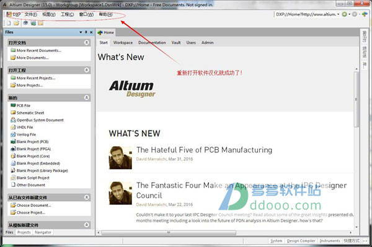This screenshot has width=372, height=247.
Task: Collapse the 从已有文件新建文件 section
Action: pyautogui.click(x=87, y=197)
